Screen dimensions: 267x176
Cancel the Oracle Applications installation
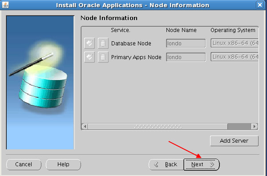24,164
